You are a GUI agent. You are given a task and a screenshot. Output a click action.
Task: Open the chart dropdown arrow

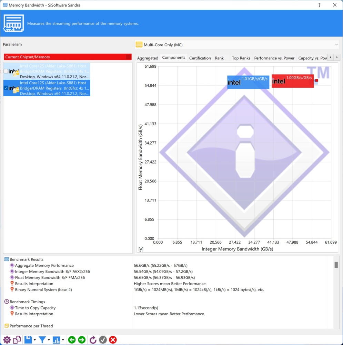(63, 340)
